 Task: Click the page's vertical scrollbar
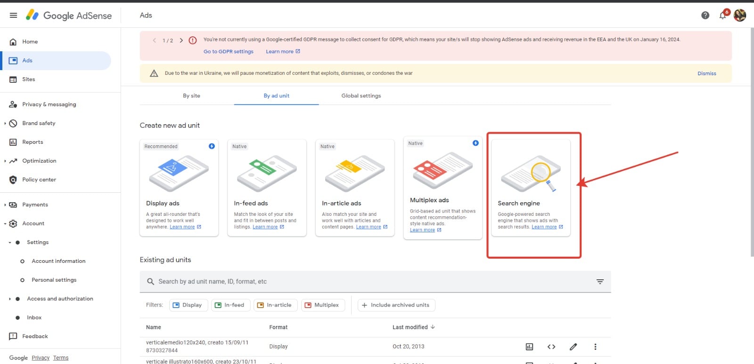752,141
